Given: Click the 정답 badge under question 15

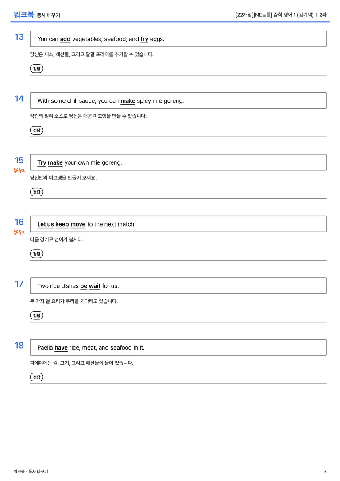Looking at the screenshot, I should tap(36, 192).
